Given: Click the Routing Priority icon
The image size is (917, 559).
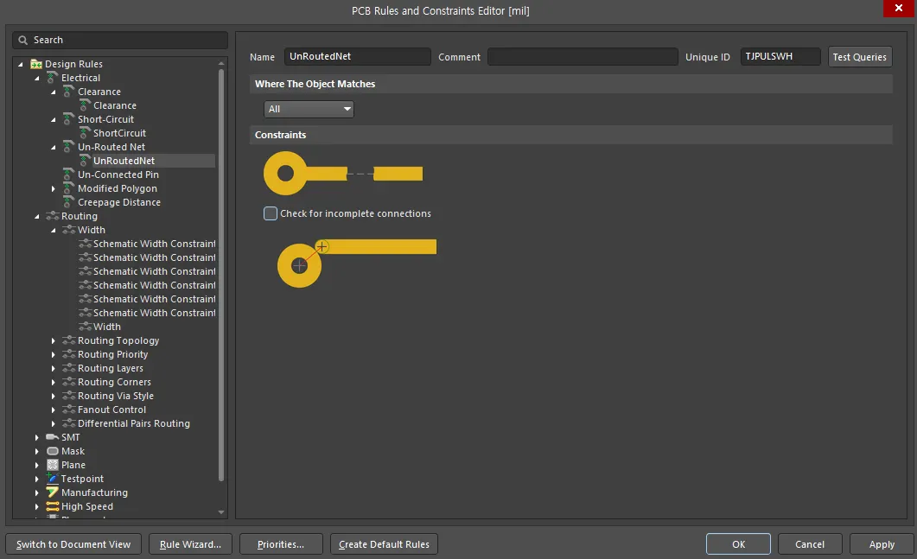Looking at the screenshot, I should [x=69, y=354].
